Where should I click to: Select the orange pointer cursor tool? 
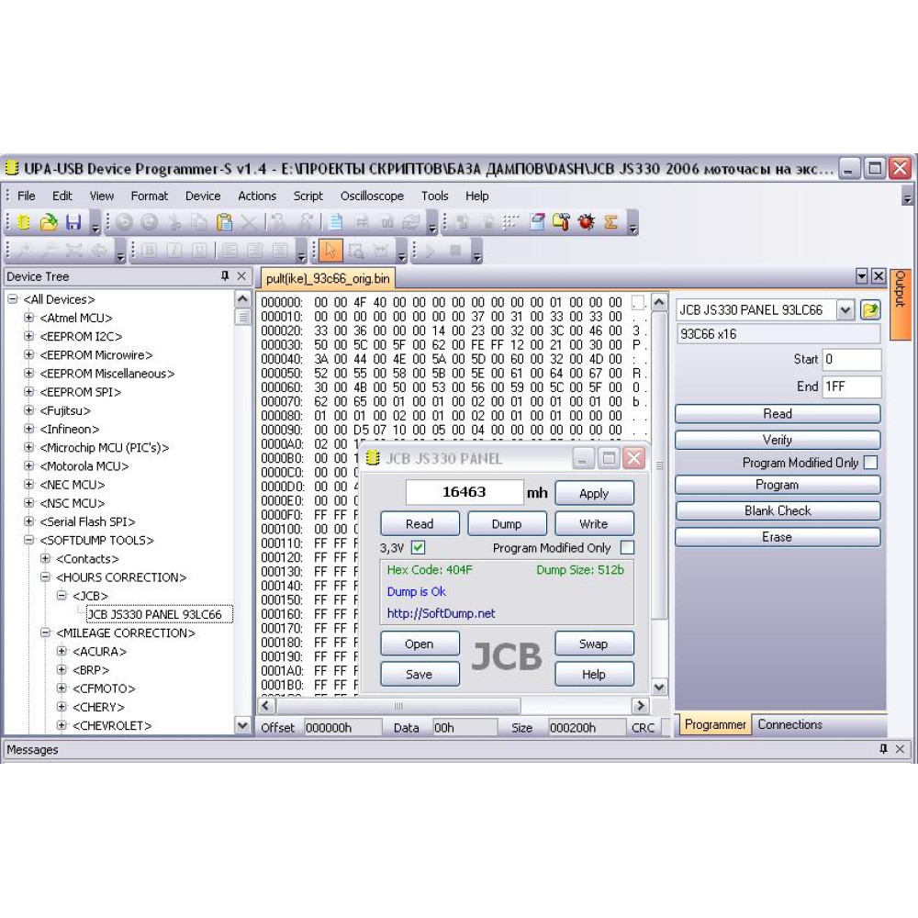point(330,251)
